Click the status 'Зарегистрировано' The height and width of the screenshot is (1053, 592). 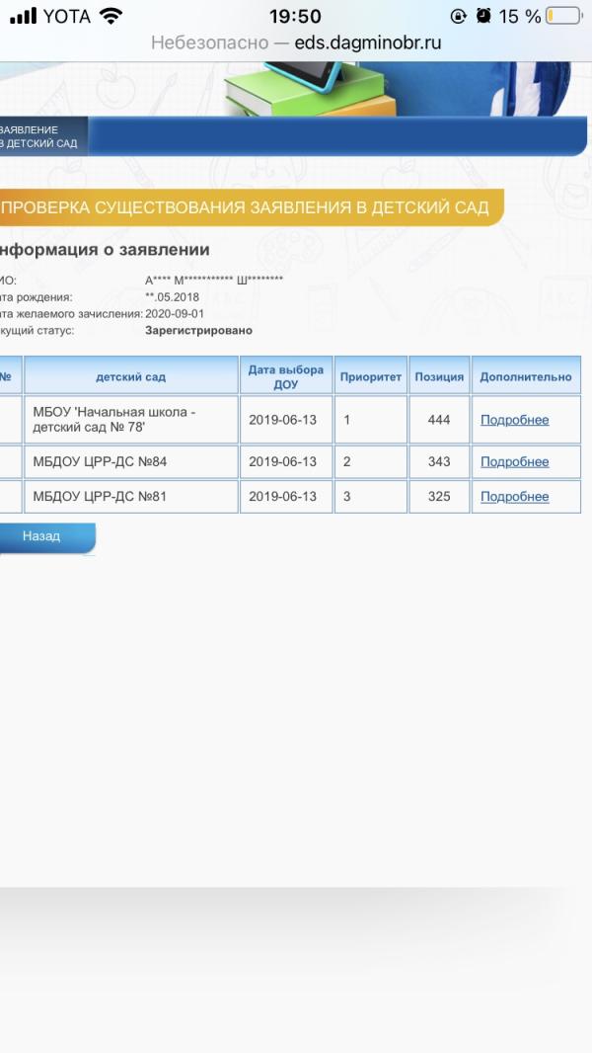pyautogui.click(x=198, y=330)
